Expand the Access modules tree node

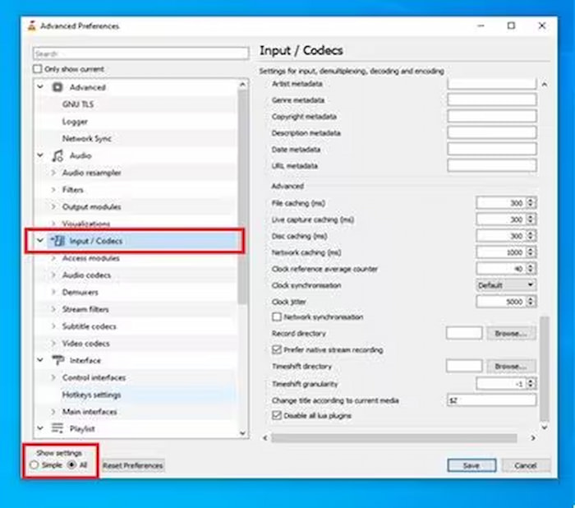[x=53, y=258]
